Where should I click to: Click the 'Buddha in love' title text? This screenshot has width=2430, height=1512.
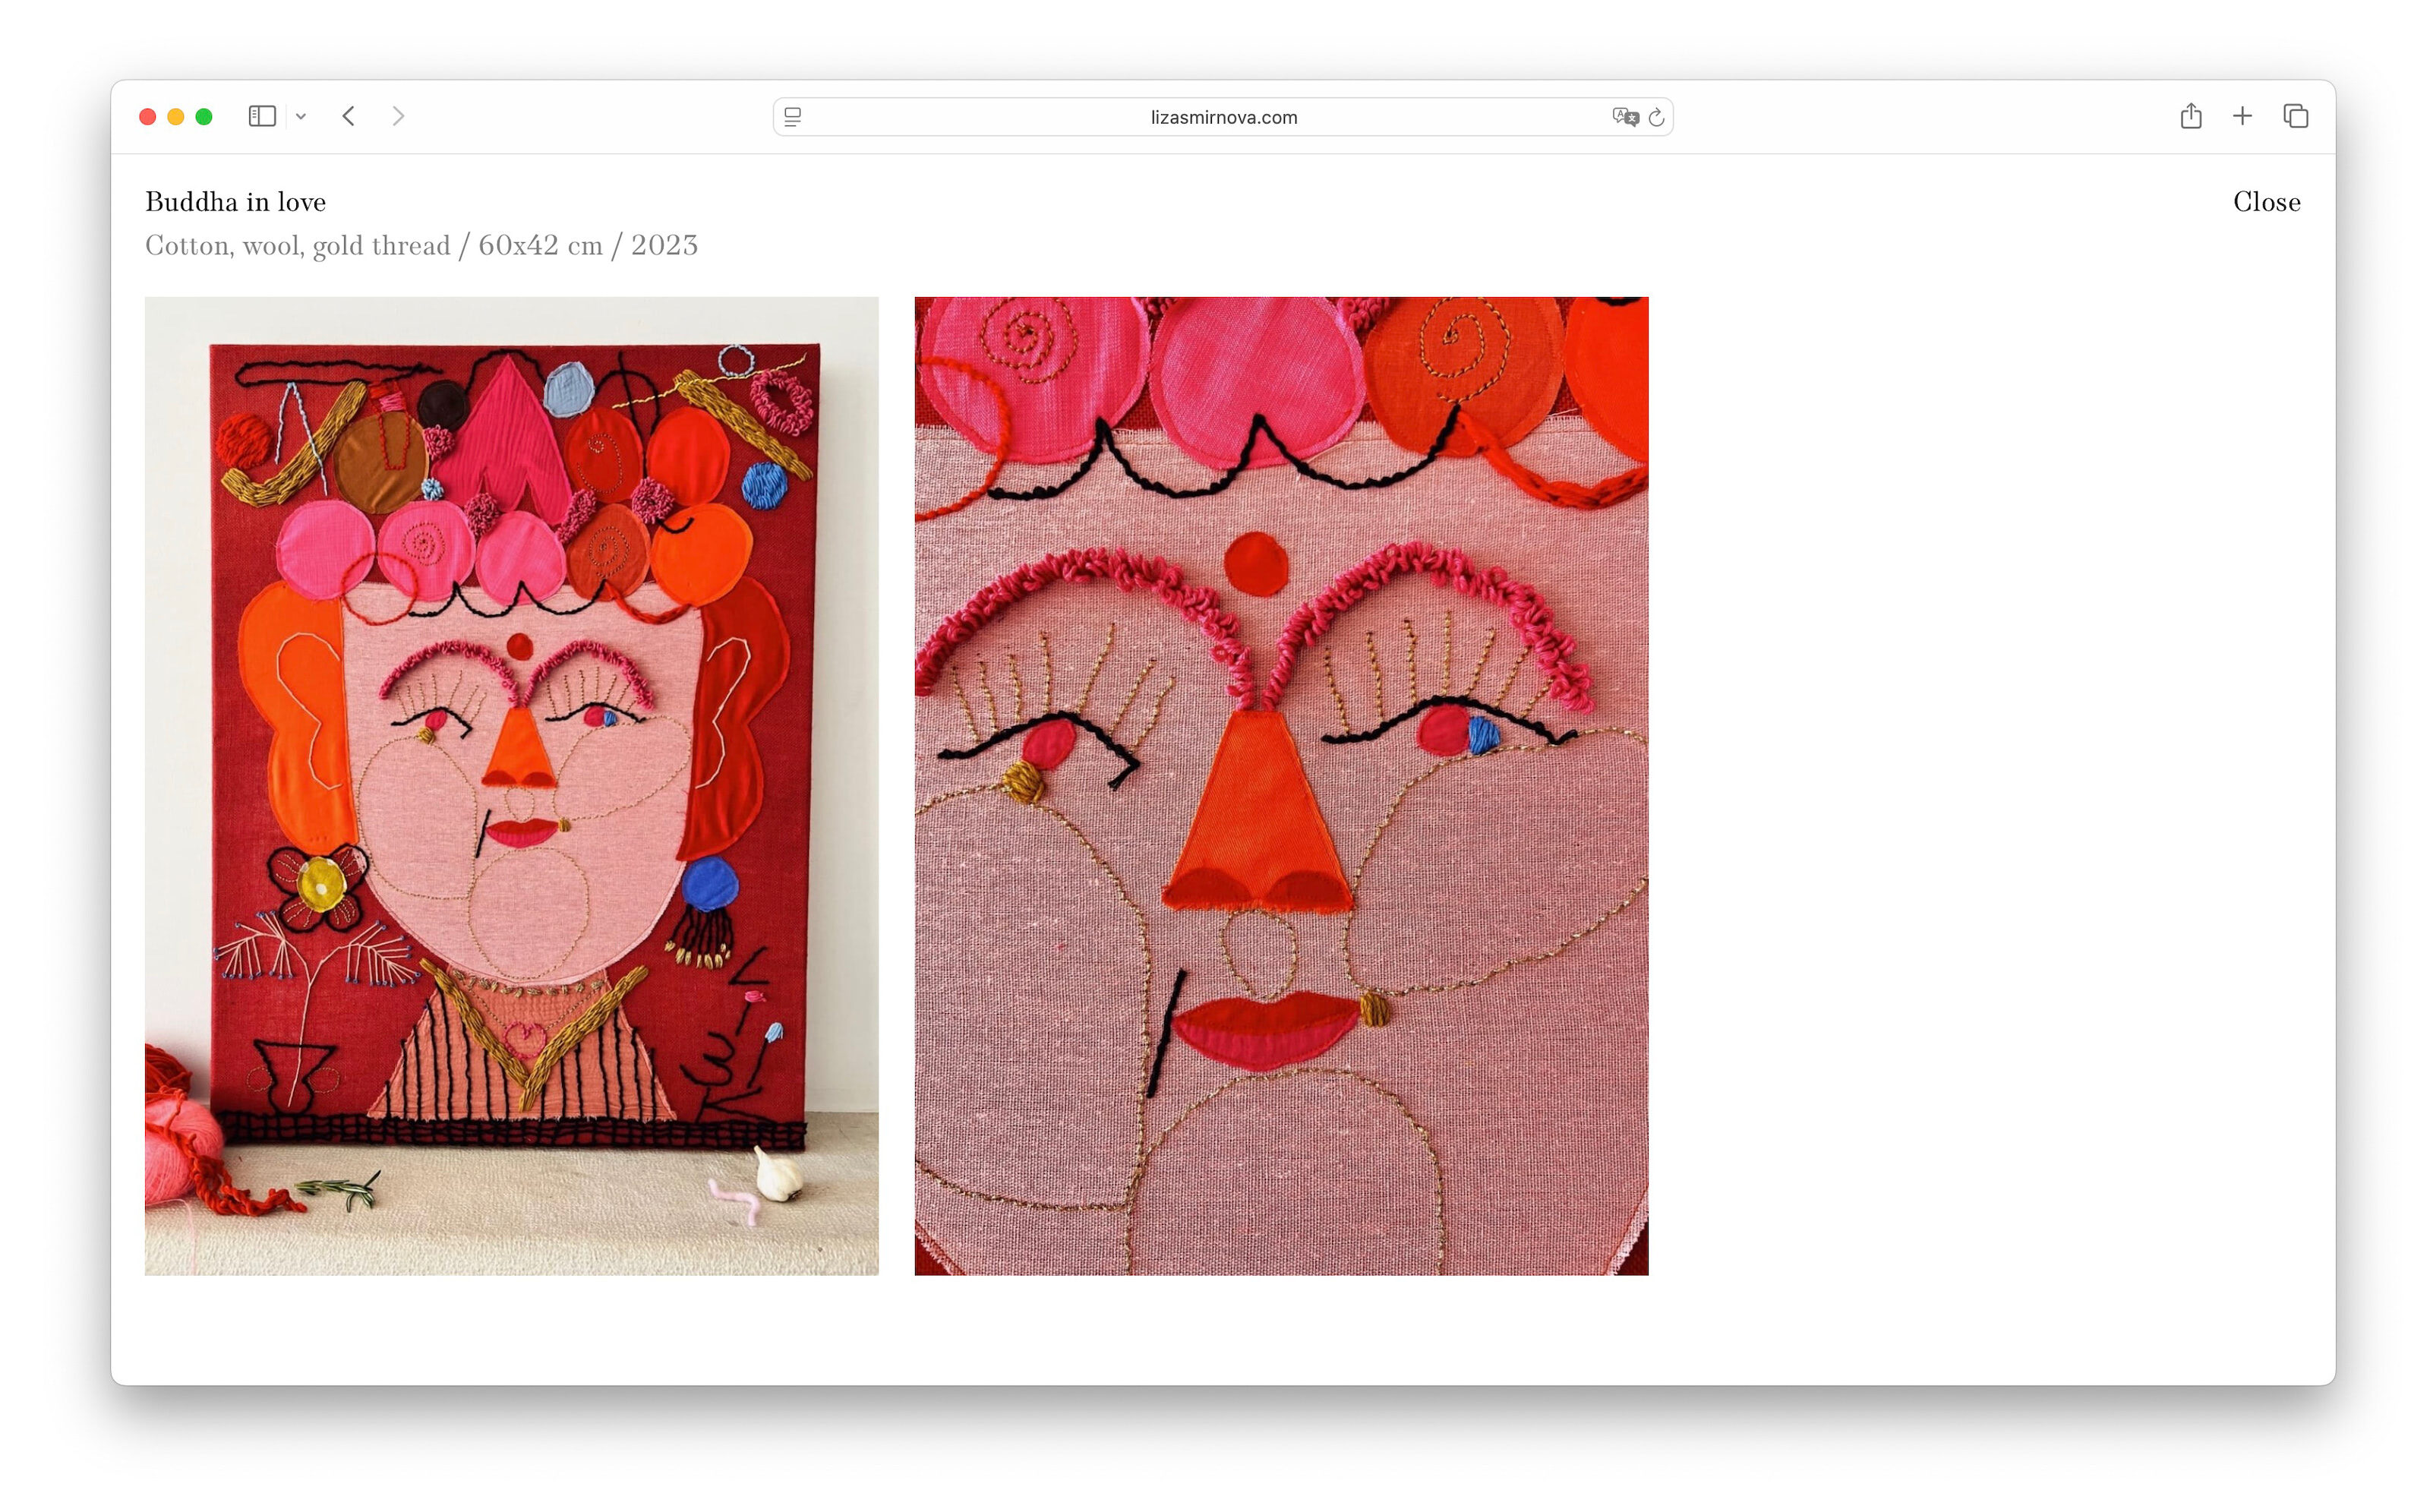pyautogui.click(x=236, y=202)
